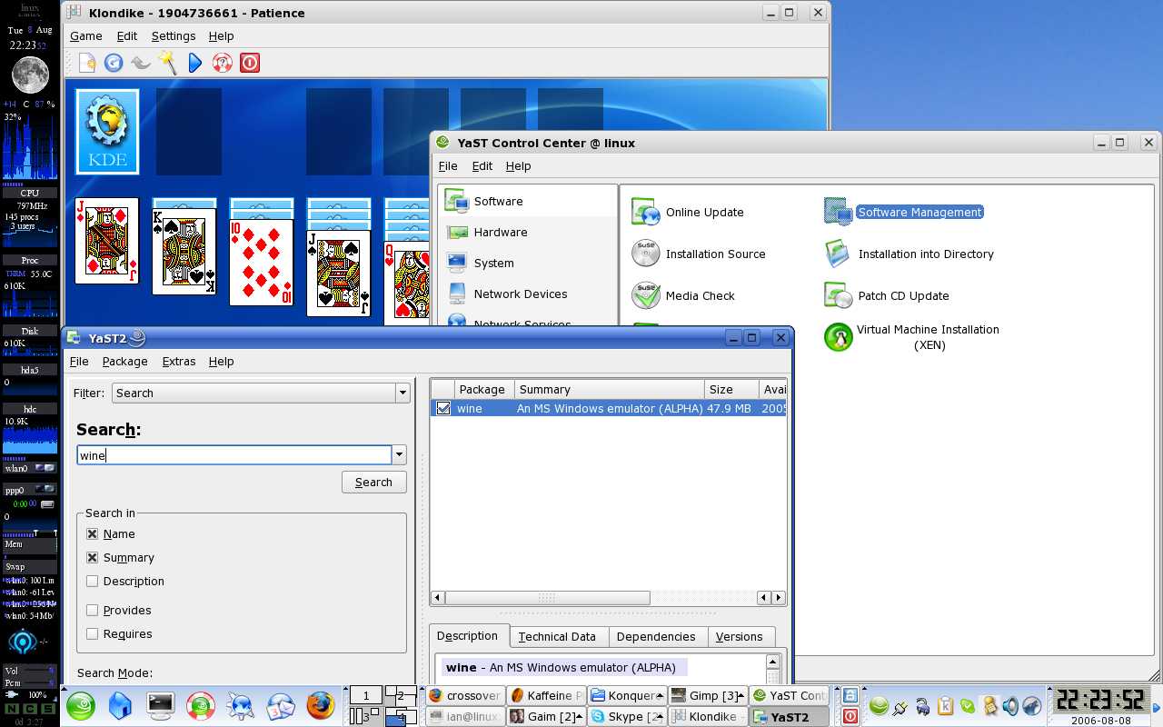Open Software Management module
The image size is (1163, 727).
(x=903, y=213)
